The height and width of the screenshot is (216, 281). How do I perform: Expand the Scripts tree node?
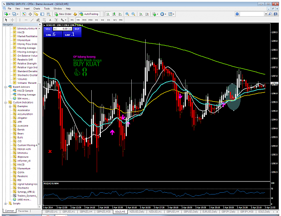click(5, 203)
